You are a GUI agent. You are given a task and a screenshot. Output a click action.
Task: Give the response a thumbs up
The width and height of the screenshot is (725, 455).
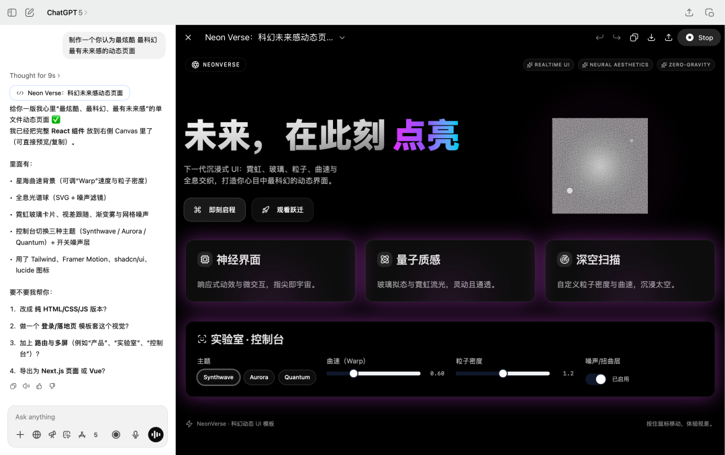pyautogui.click(x=40, y=386)
